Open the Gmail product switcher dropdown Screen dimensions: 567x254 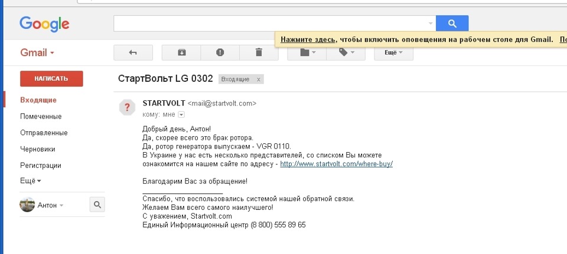(37, 52)
